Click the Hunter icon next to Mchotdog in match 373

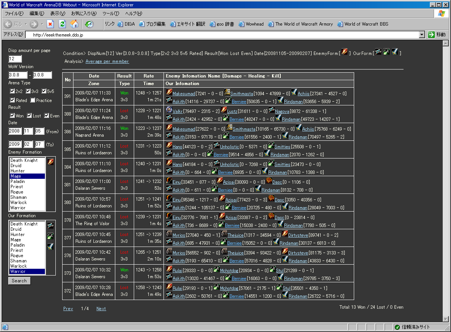point(217,269)
